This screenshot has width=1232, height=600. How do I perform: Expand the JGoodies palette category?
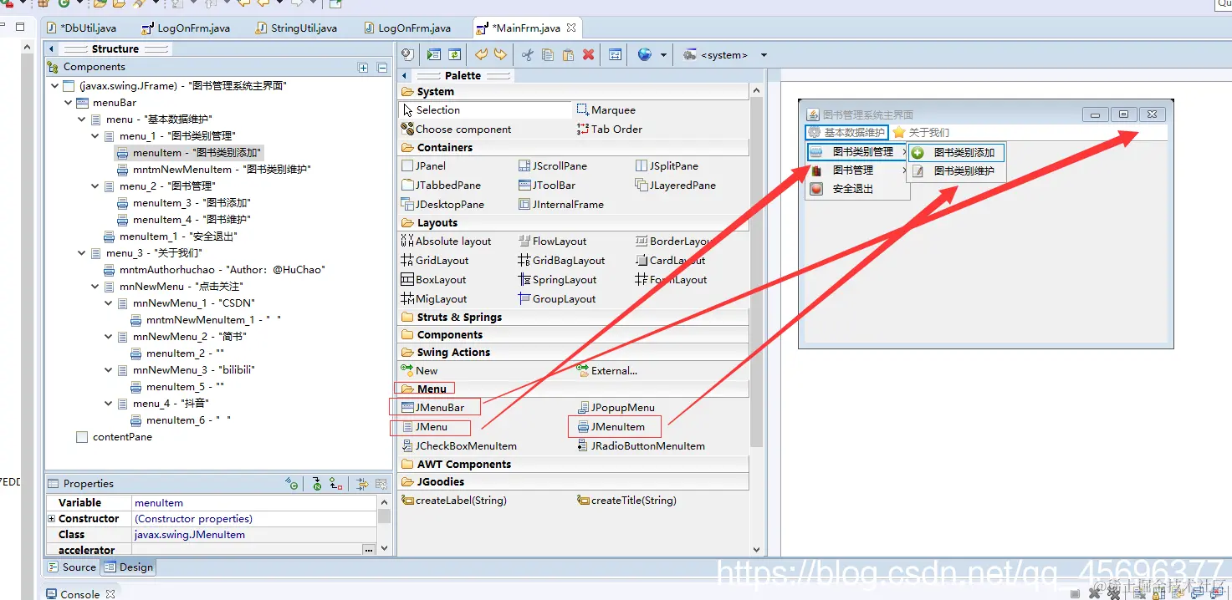coord(574,482)
